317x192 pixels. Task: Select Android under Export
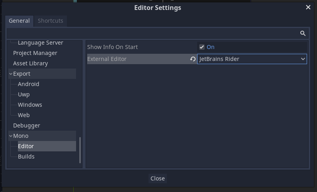[x=29, y=84]
